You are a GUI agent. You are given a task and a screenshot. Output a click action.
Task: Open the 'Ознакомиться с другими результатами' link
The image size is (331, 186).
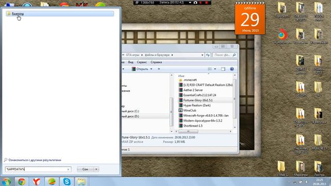(35, 160)
